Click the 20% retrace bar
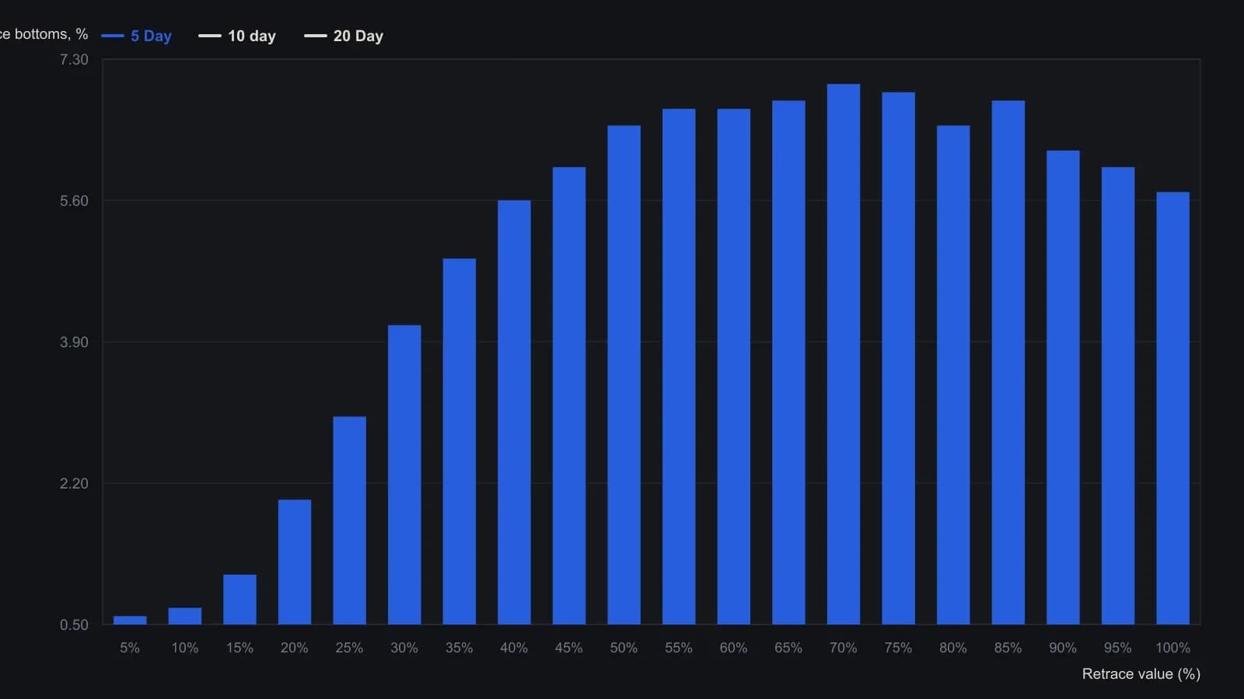1244x699 pixels. click(295, 562)
